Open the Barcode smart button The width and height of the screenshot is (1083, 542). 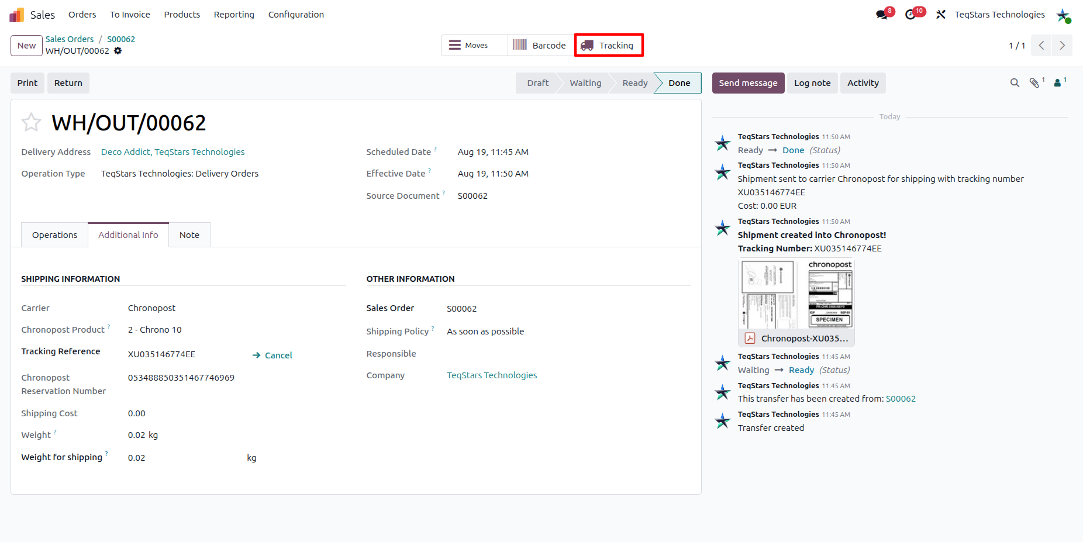(541, 46)
